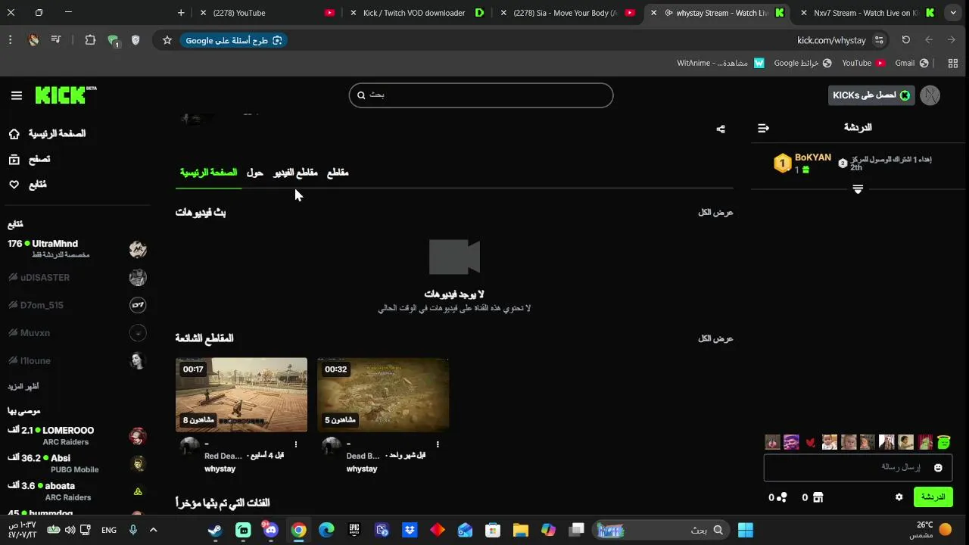The width and height of the screenshot is (969, 545).
Task: Open Windows Start button
Action: [x=746, y=530]
